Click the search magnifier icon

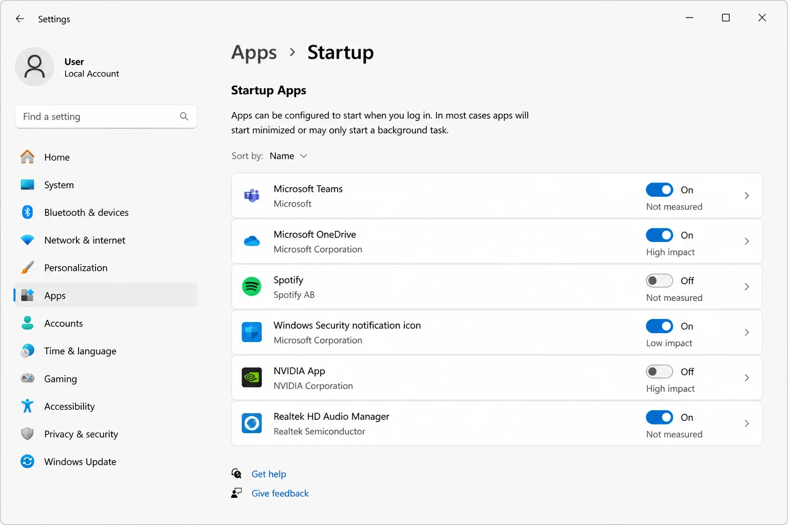[184, 116]
